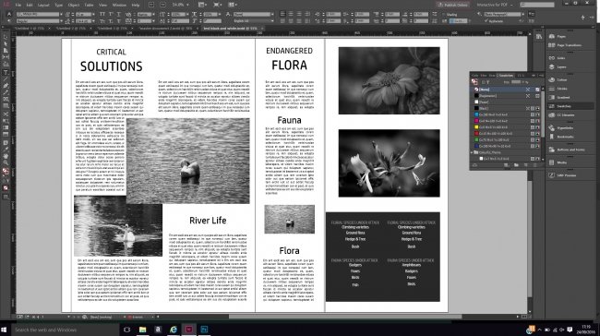Screen dimensions: 600x336
Task: Click the new swatch icon in Swatches footer
Action: (525, 165)
